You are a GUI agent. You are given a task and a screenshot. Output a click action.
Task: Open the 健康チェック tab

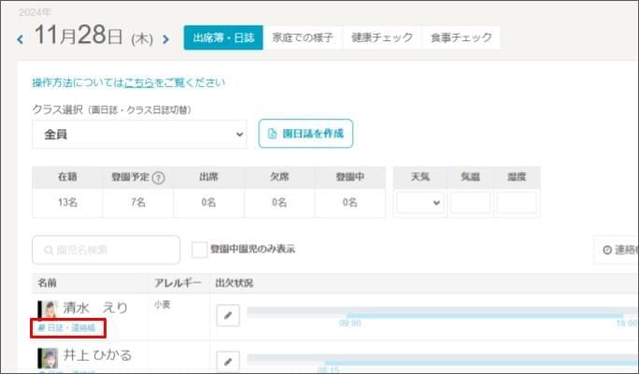tap(382, 37)
